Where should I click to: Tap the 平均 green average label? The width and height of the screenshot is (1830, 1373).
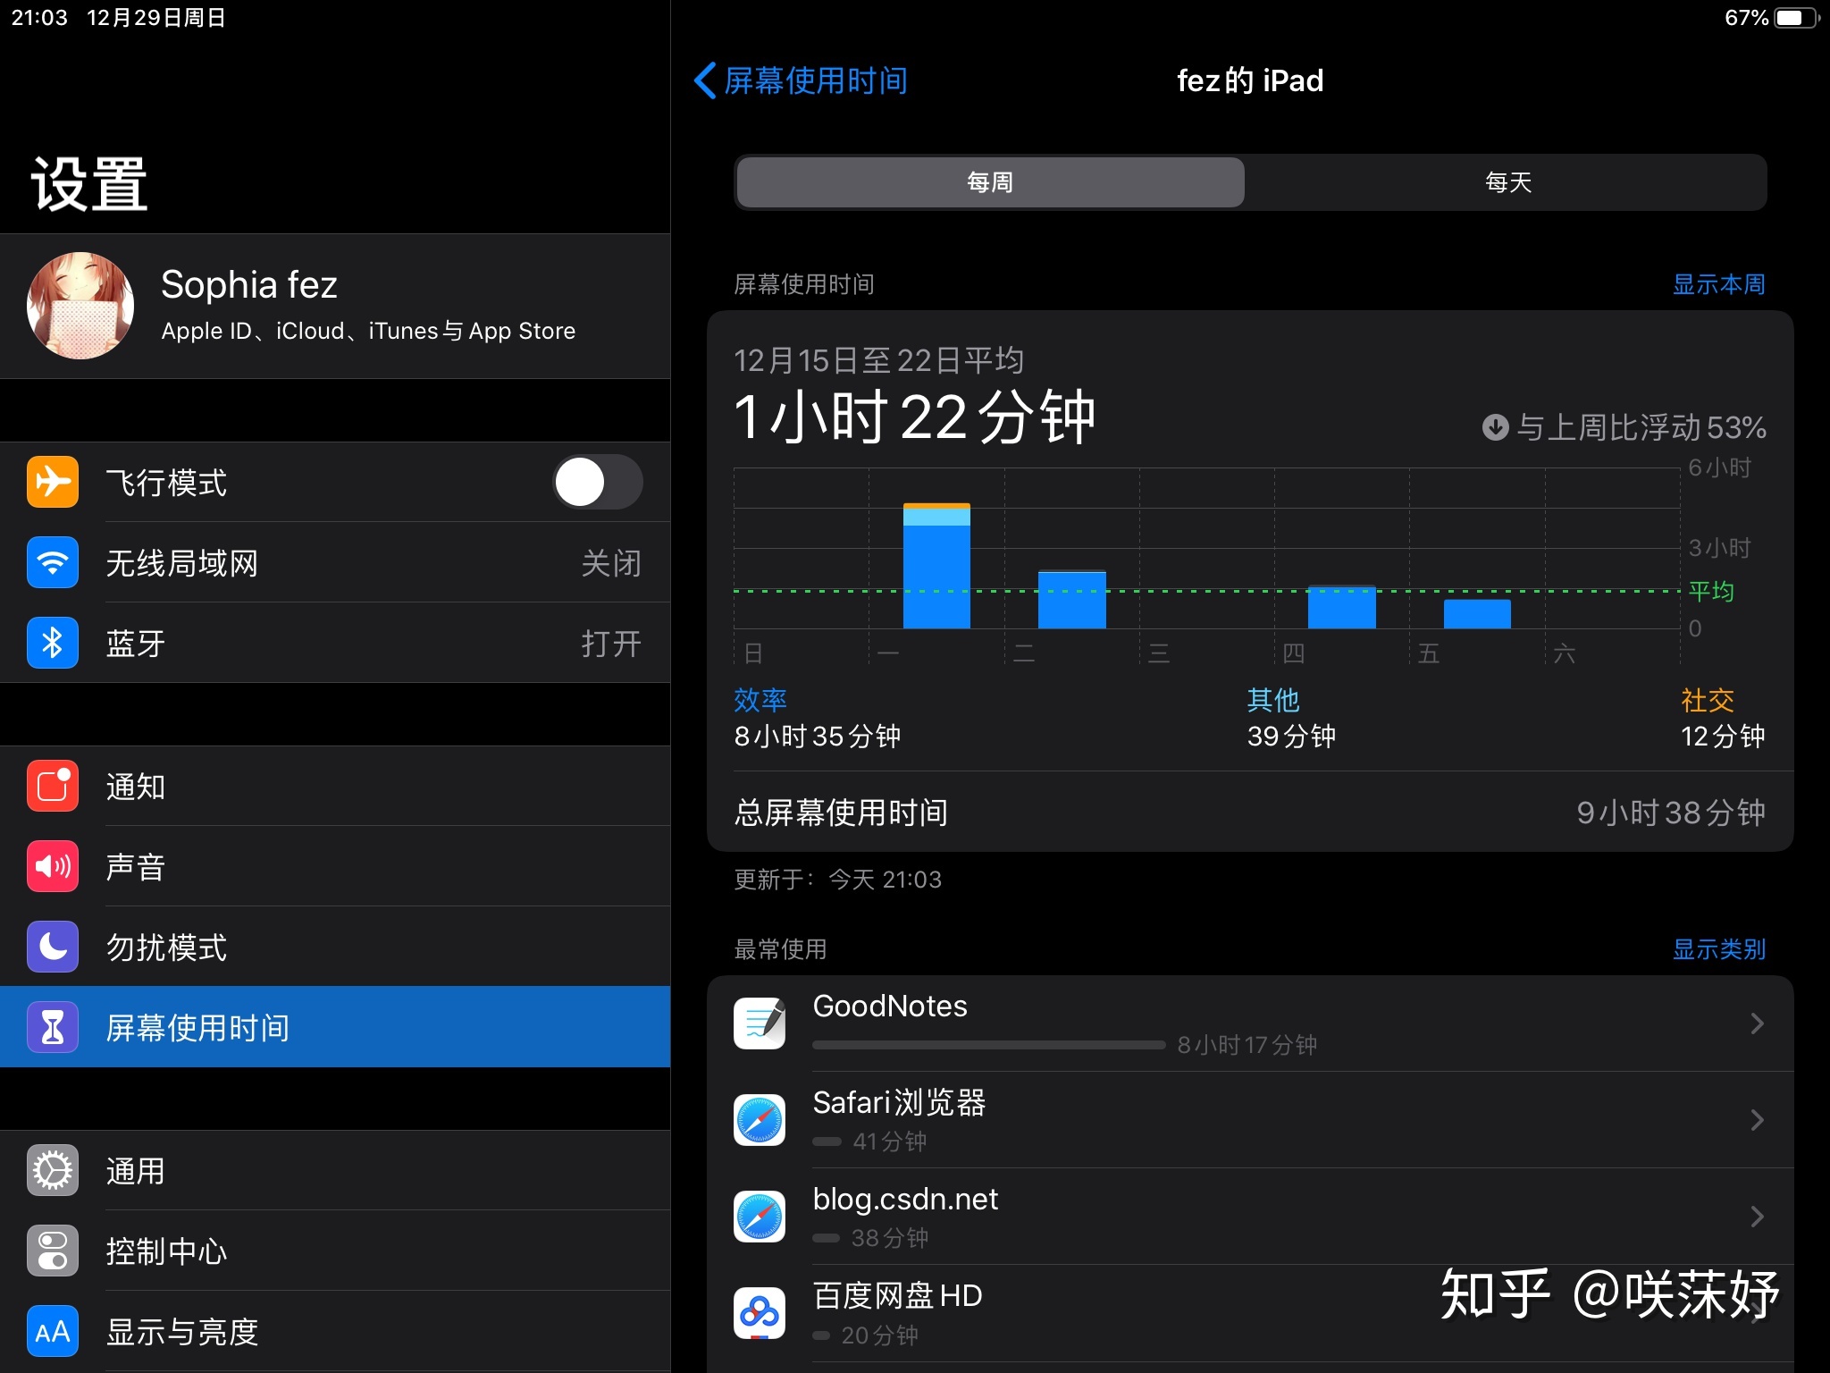[x=1711, y=591]
